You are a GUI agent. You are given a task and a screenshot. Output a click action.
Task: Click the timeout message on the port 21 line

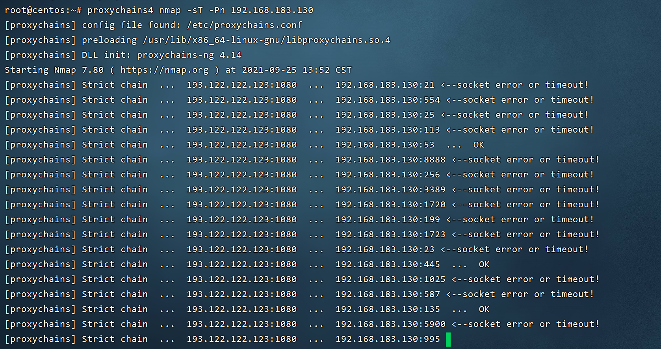click(514, 85)
